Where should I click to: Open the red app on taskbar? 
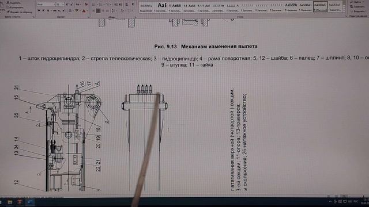pos(20,202)
